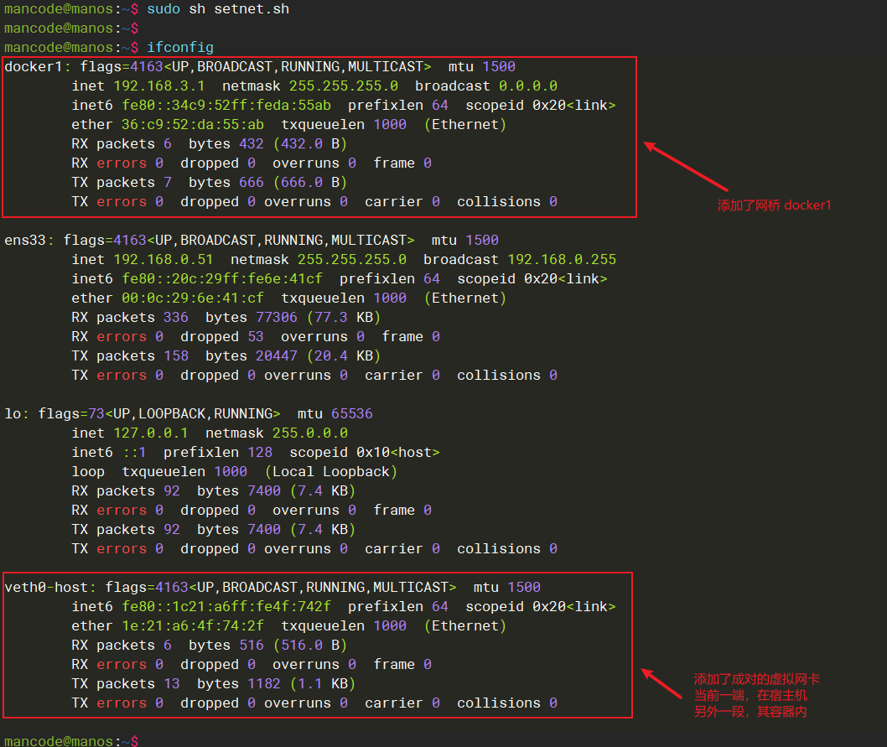Click ens33 broadcast address 192.168.0.255
Viewport: 887px width, 747px height.
(558, 259)
